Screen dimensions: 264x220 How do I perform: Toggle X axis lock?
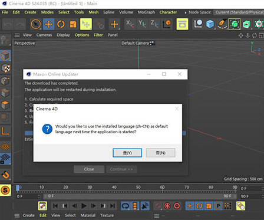pos(130,24)
